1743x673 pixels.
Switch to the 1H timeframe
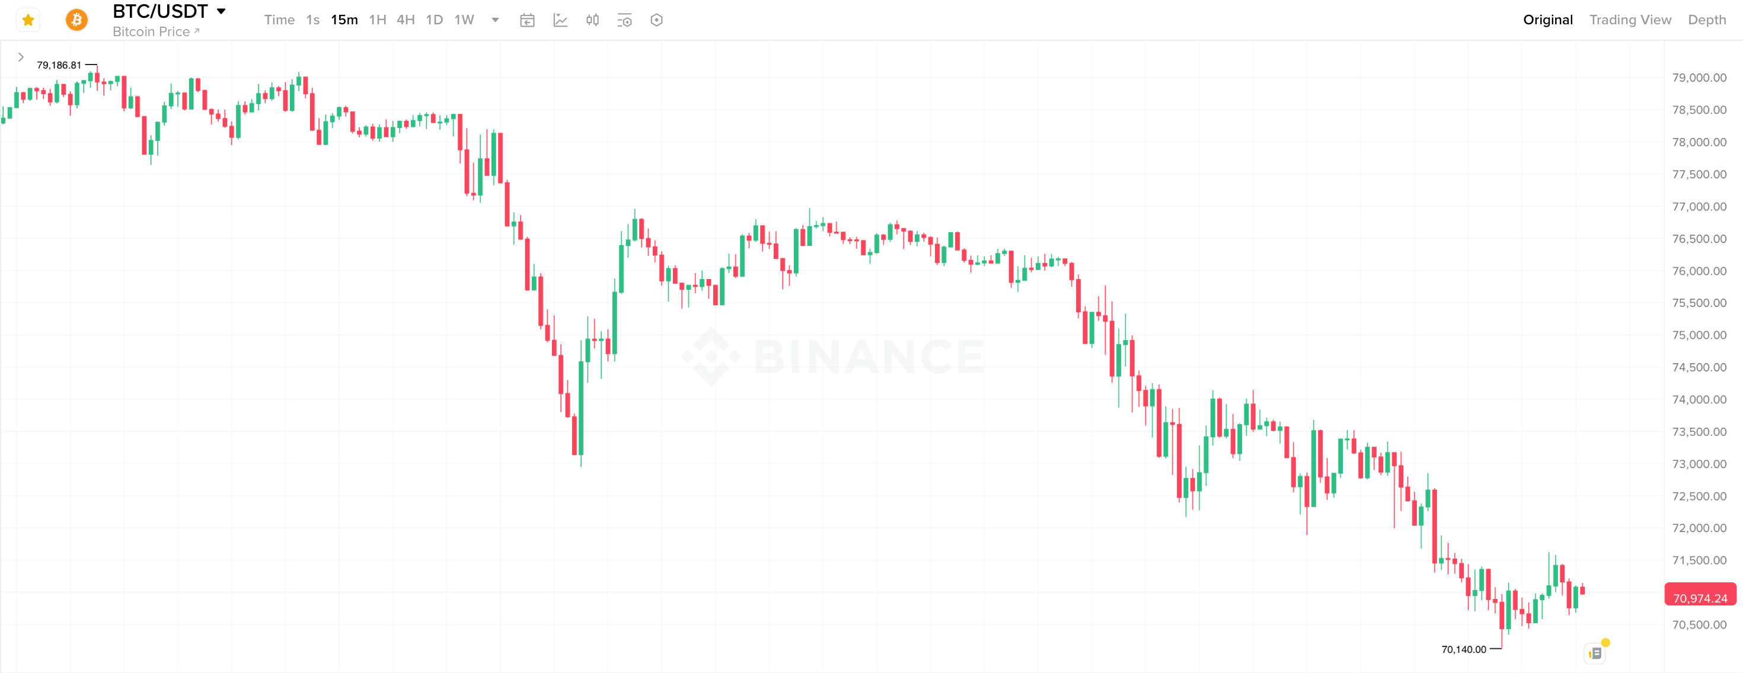point(378,20)
